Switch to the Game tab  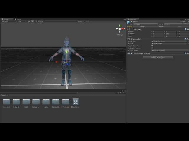point(18,19)
